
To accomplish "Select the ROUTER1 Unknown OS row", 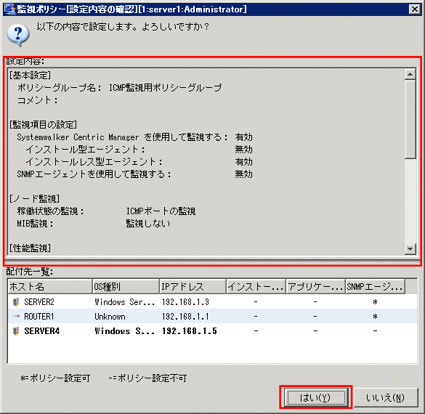I will pos(212,316).
